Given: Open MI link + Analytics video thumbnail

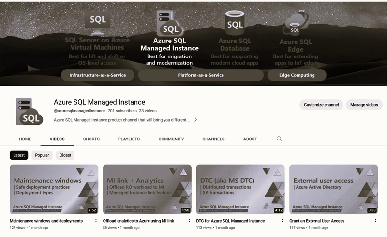Looking at the screenshot, I should point(147,189).
